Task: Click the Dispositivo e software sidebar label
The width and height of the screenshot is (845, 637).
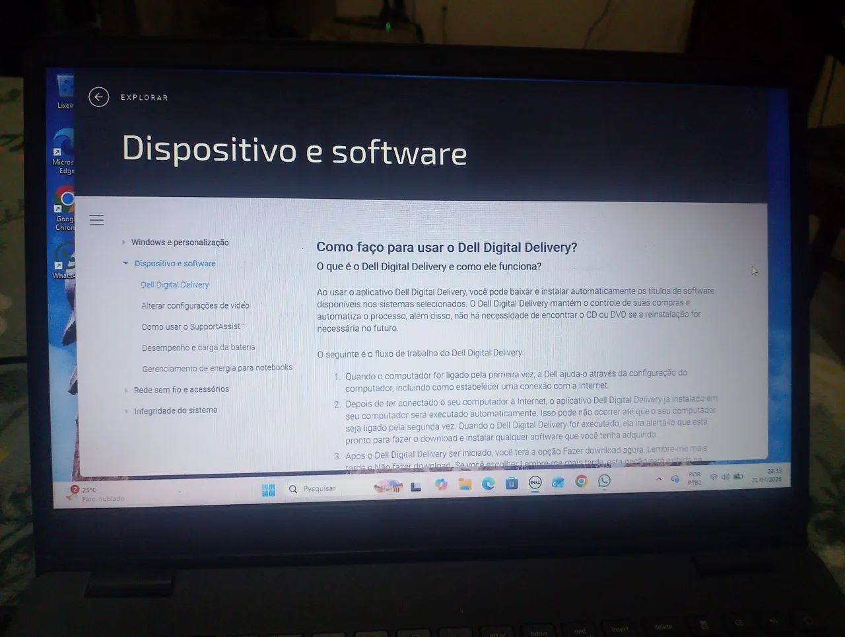Action: pos(175,263)
